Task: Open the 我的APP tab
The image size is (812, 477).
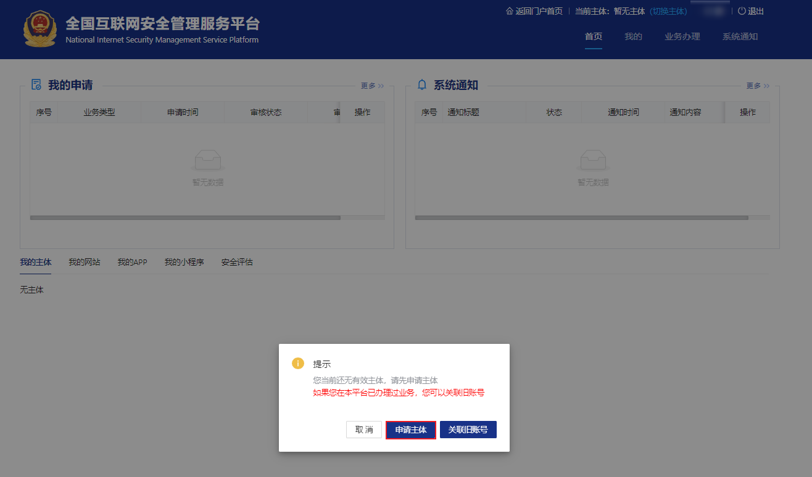Action: click(132, 262)
